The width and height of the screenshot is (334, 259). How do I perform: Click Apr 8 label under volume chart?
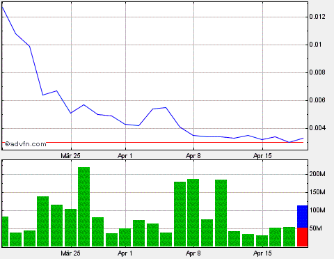click(193, 253)
